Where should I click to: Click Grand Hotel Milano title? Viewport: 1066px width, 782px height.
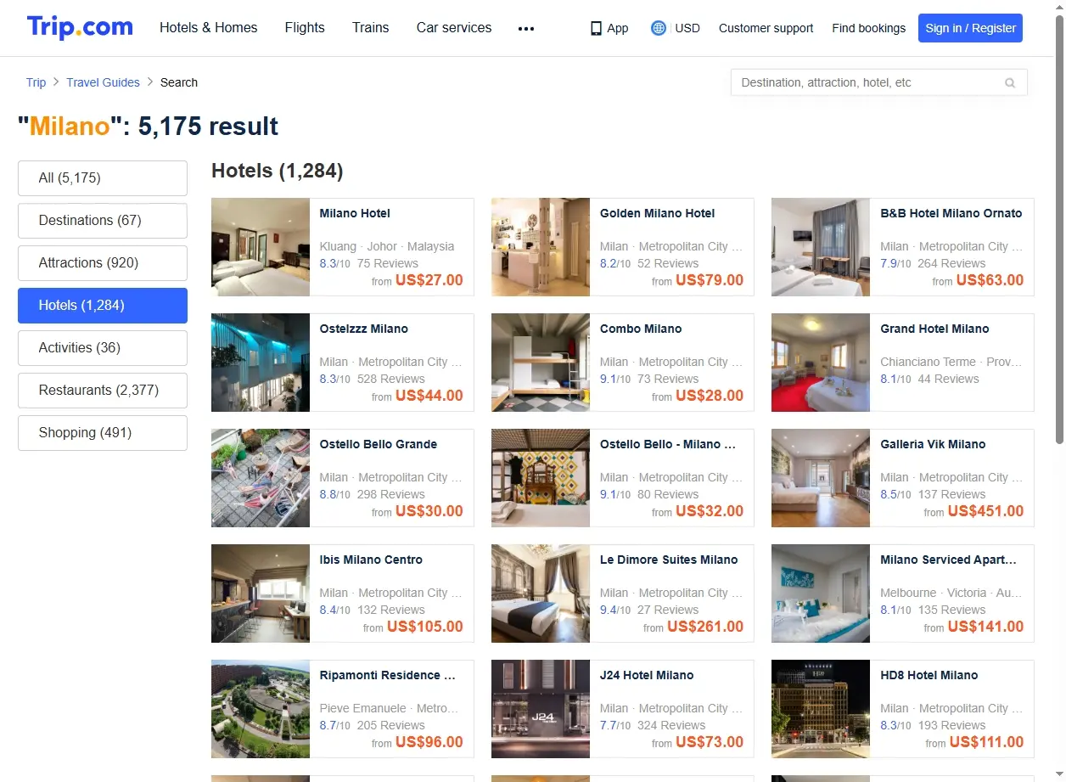point(934,329)
